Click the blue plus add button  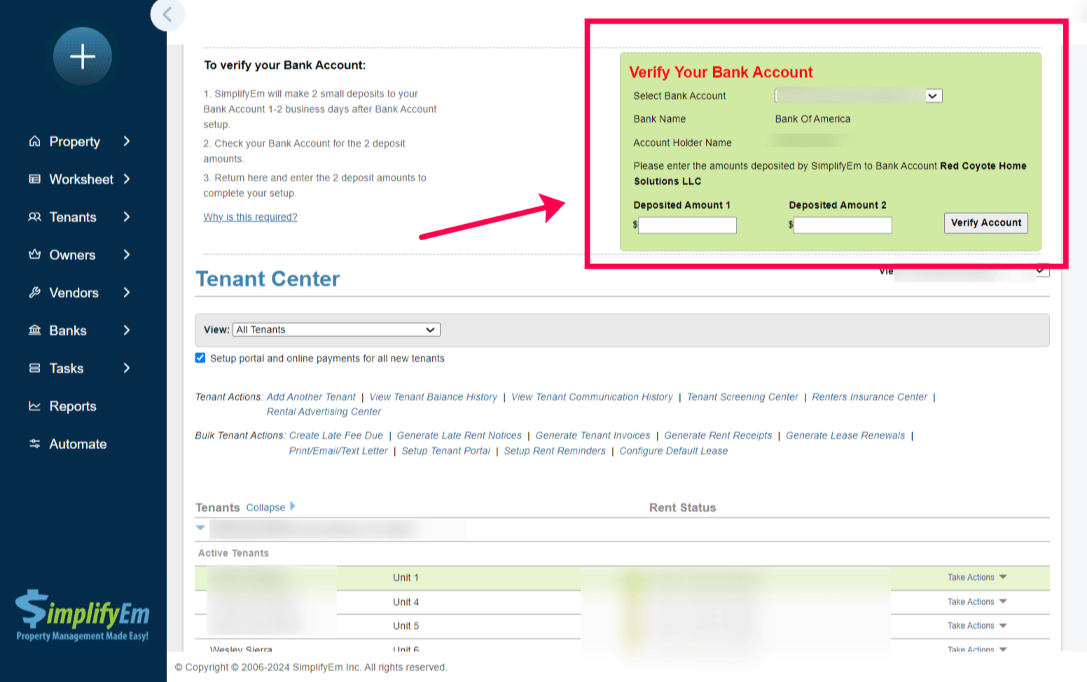(x=83, y=57)
